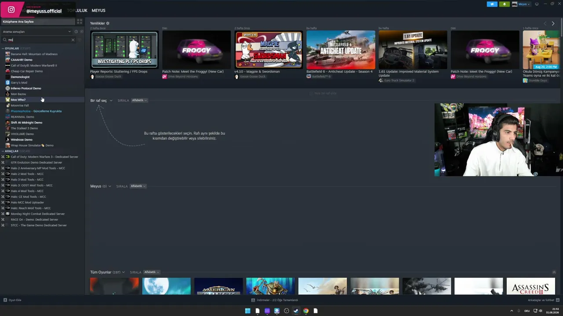Screen dimensions: 563x316
Task: Select Banana Hell: Mountain of Madness
Action: [x=34, y=54]
